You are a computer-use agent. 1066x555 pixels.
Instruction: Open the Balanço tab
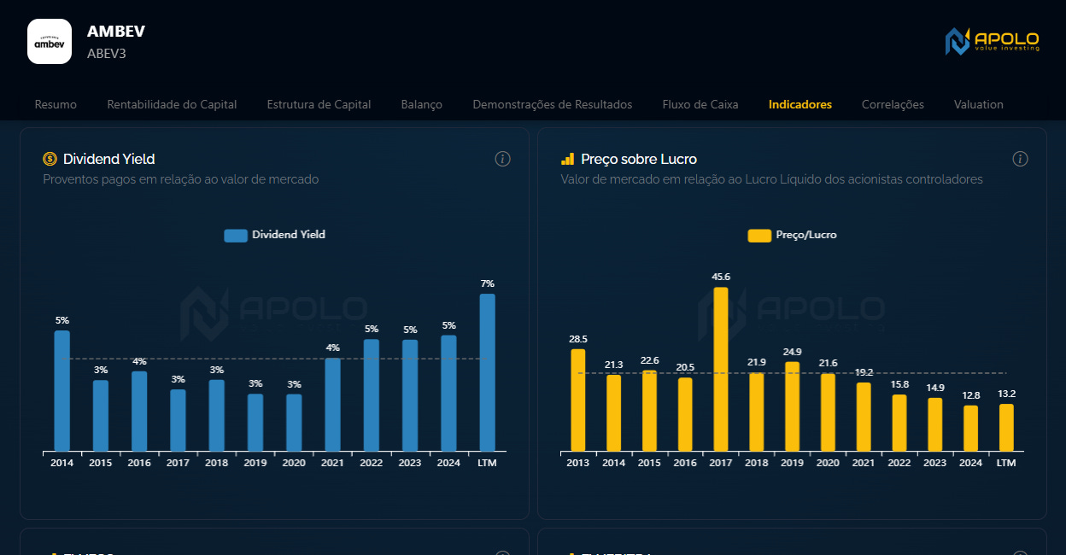422,104
